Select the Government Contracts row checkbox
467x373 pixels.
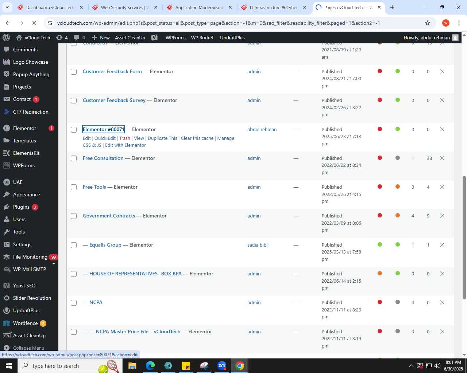74,216
